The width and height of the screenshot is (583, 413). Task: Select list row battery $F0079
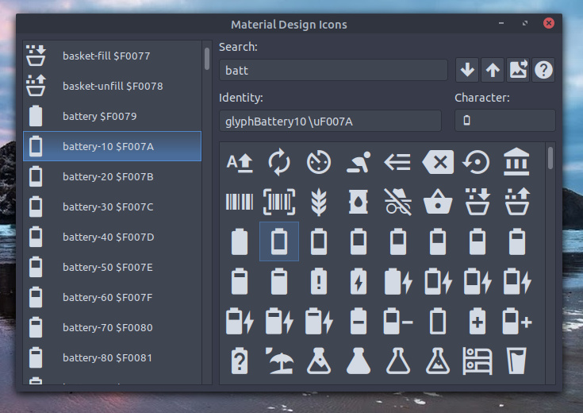pos(112,116)
